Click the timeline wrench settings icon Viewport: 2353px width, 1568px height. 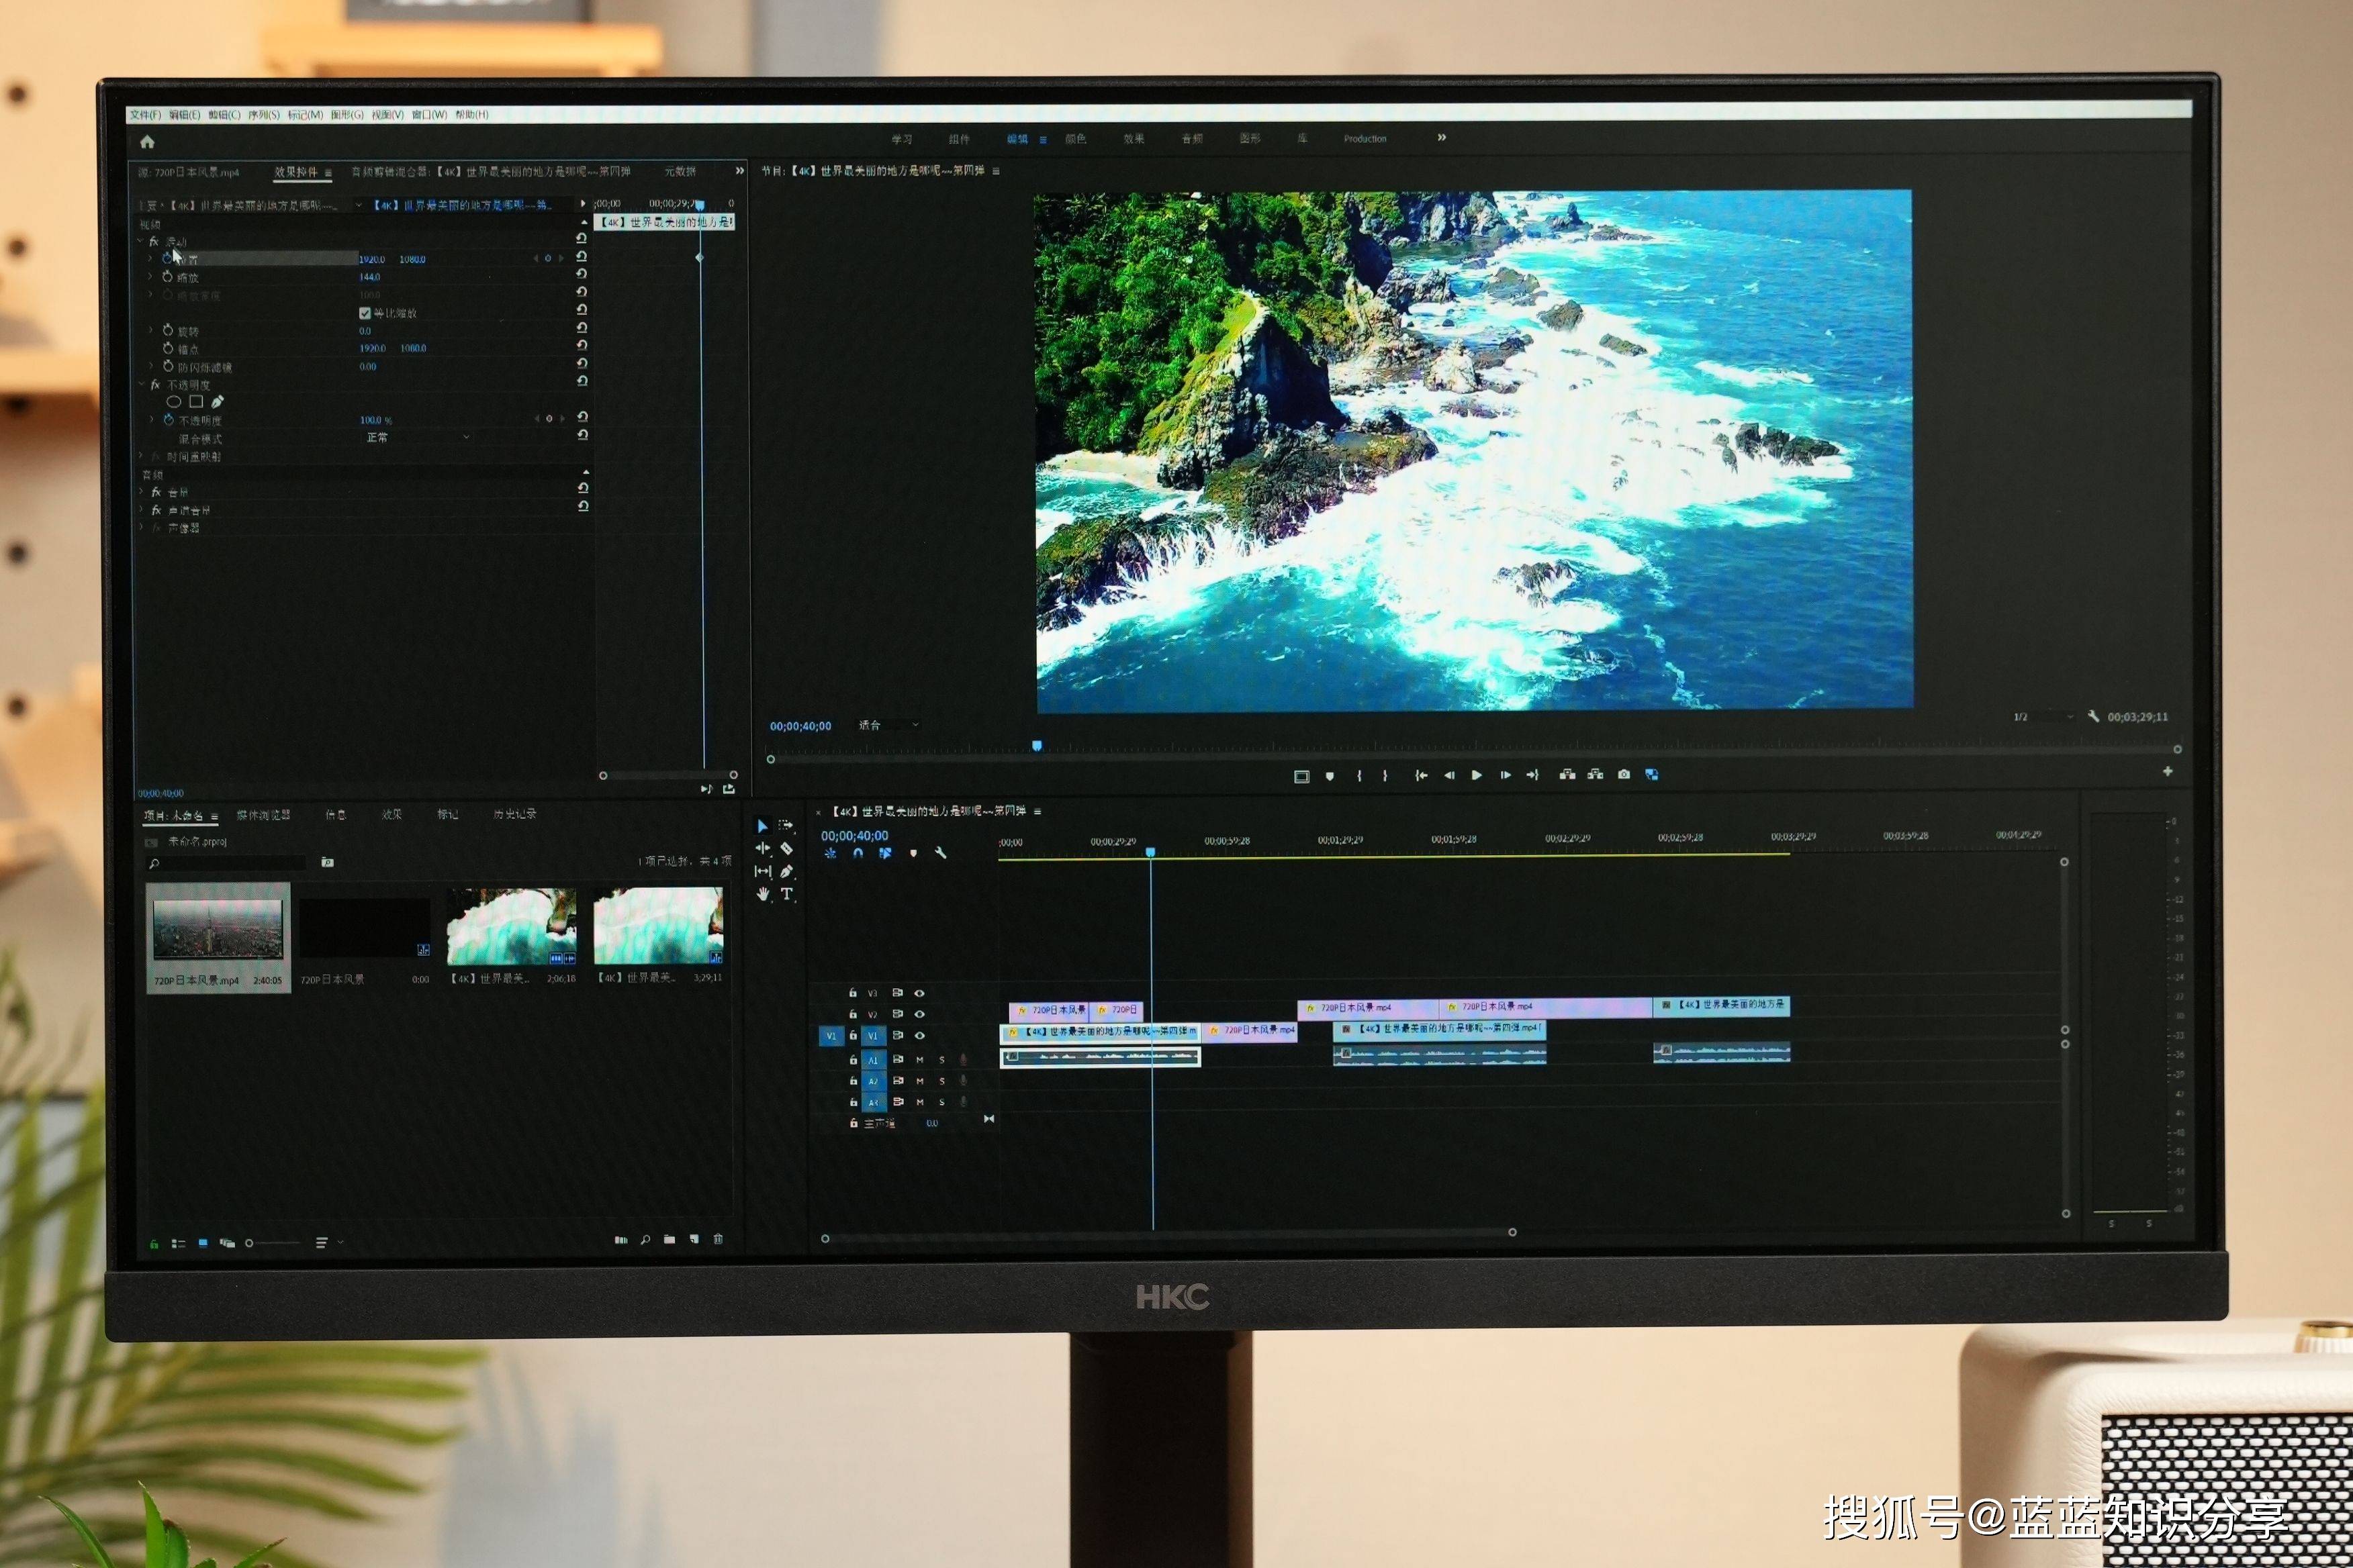[940, 853]
